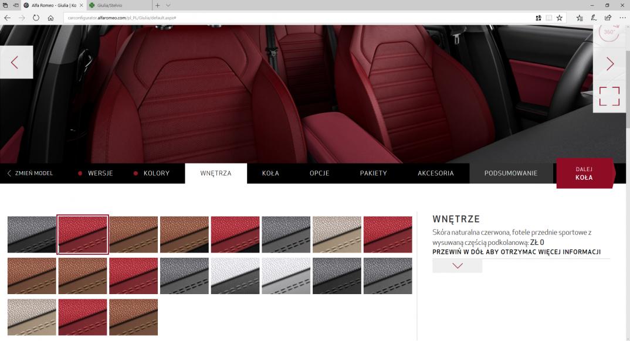Screen dimensions: 630x341
Task: Choose first-row beige interior swatch
Action: point(337,235)
